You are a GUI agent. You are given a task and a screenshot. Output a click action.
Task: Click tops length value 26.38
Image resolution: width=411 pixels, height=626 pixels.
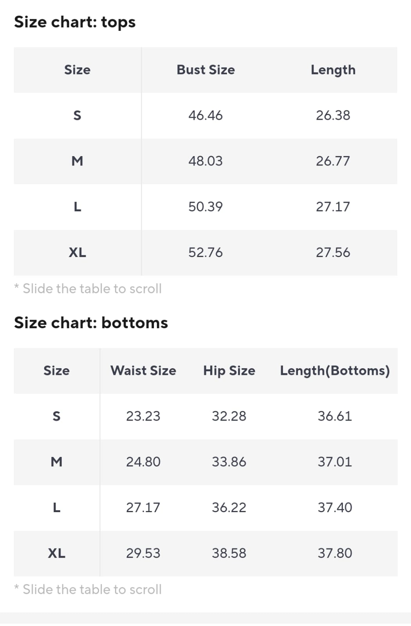(x=333, y=115)
